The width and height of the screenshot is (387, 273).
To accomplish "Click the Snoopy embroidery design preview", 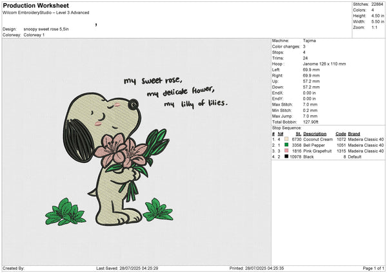I will [137, 152].
